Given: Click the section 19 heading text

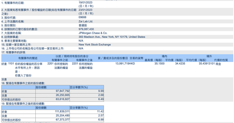Looking at the screenshot, I should click(x=23, y=104).
